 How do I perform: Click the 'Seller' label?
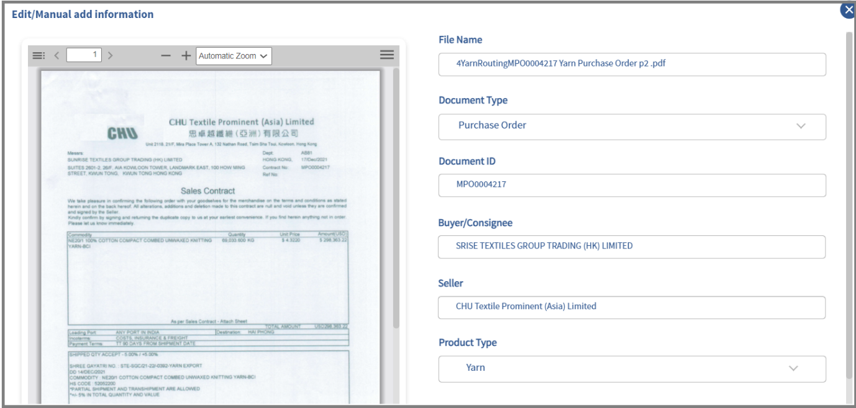(451, 283)
